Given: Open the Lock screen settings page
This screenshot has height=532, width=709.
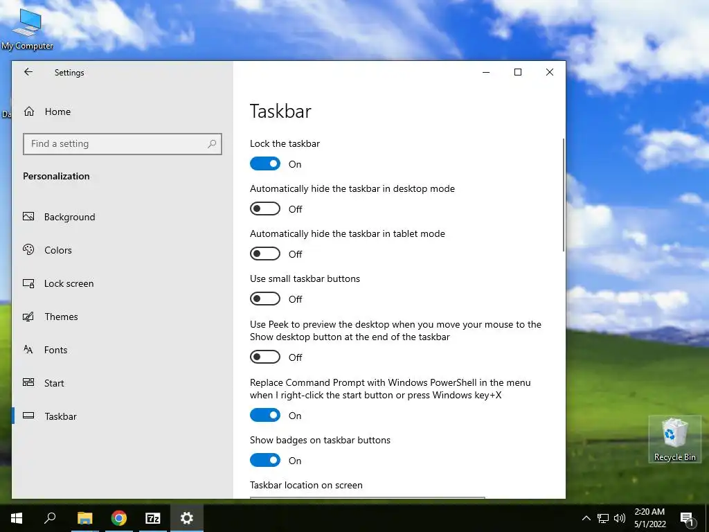Looking at the screenshot, I should (x=122, y=283).
